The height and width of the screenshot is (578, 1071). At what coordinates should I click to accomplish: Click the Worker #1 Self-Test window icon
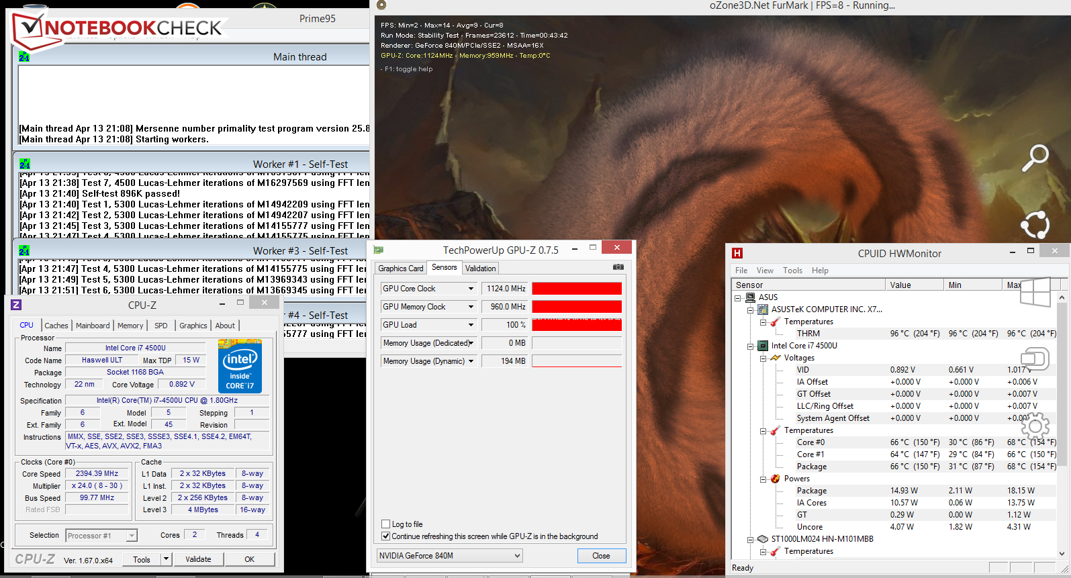click(25, 164)
